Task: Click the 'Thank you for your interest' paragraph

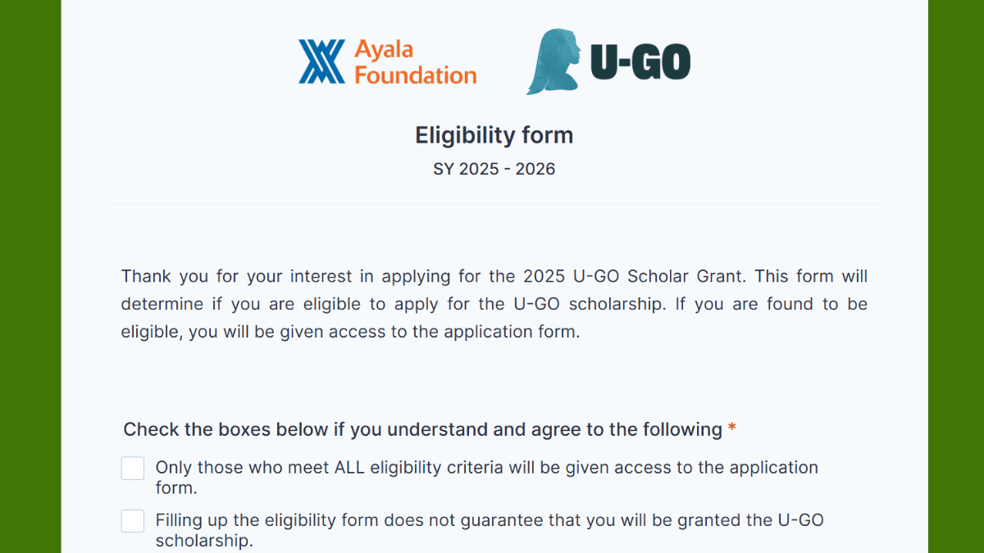Action: (494, 304)
